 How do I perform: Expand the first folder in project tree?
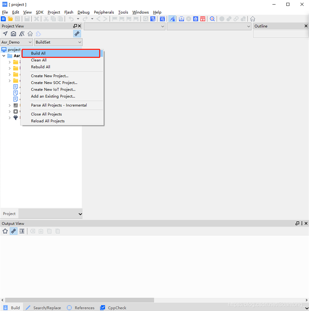pyautogui.click(x=9, y=62)
